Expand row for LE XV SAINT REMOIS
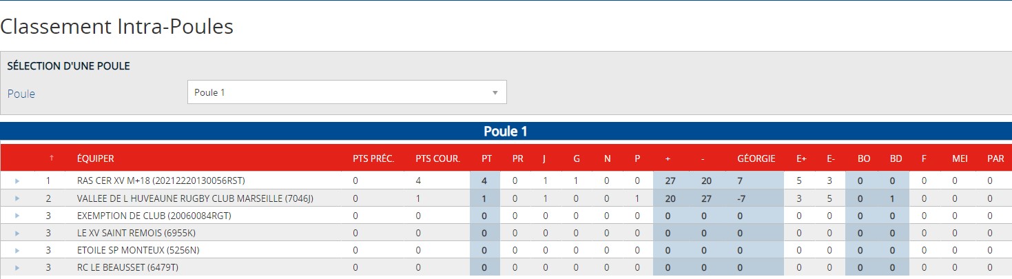 point(17,233)
